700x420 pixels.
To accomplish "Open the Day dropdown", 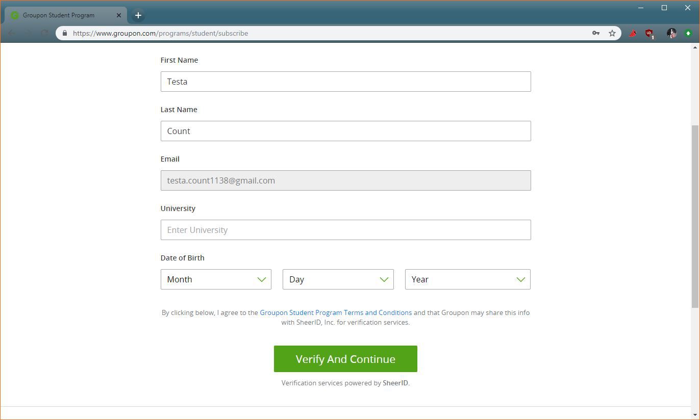I will coord(338,279).
